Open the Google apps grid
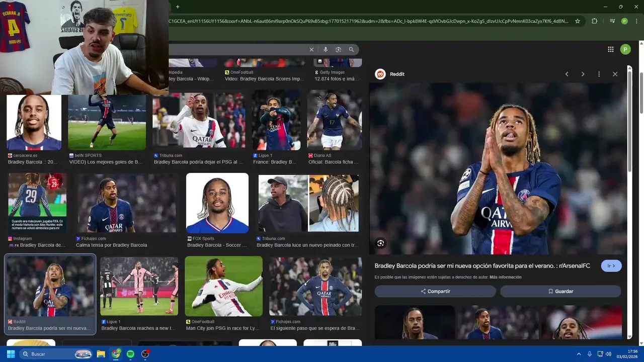 pyautogui.click(x=610, y=49)
